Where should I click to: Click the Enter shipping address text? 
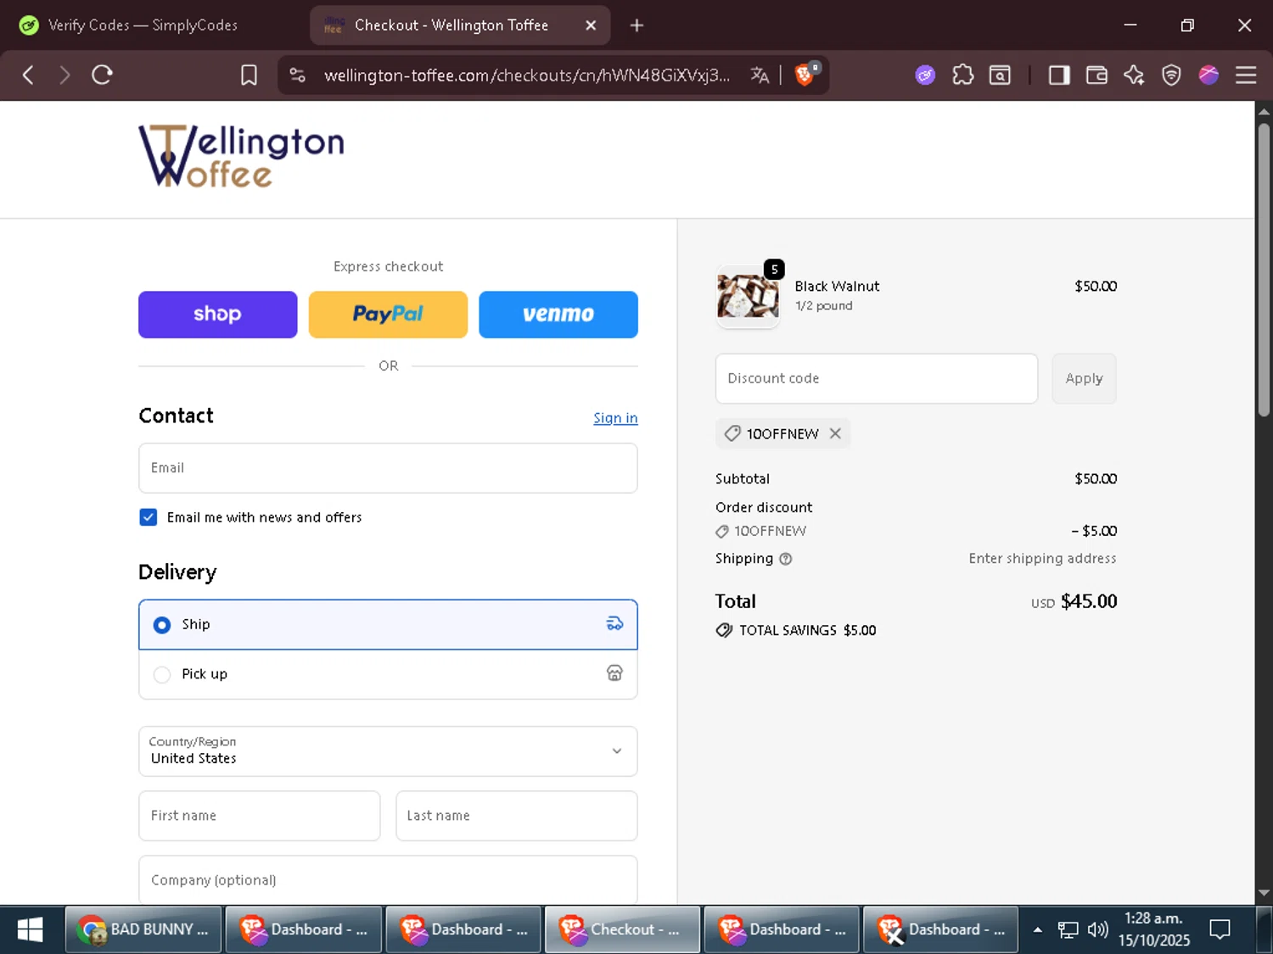tap(1042, 559)
